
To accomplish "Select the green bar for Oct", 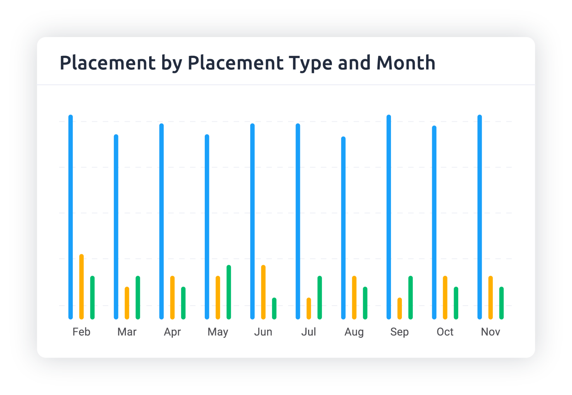I will 456,303.
